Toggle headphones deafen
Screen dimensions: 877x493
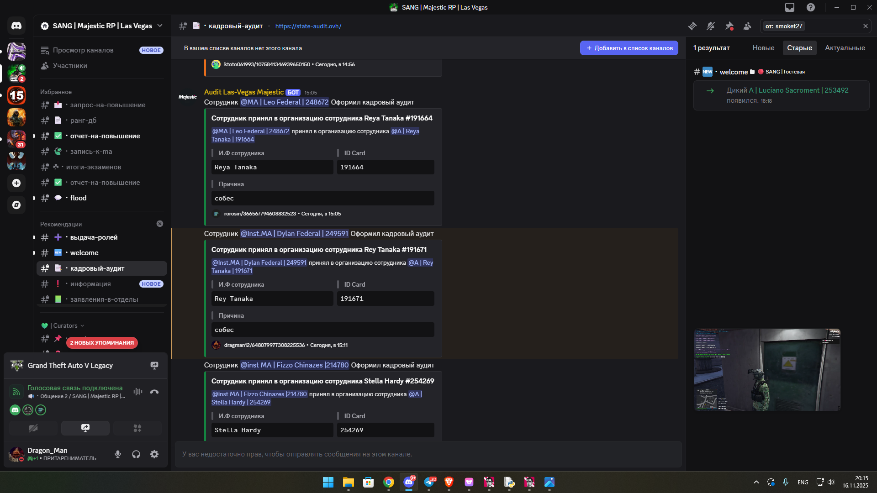[136, 454]
